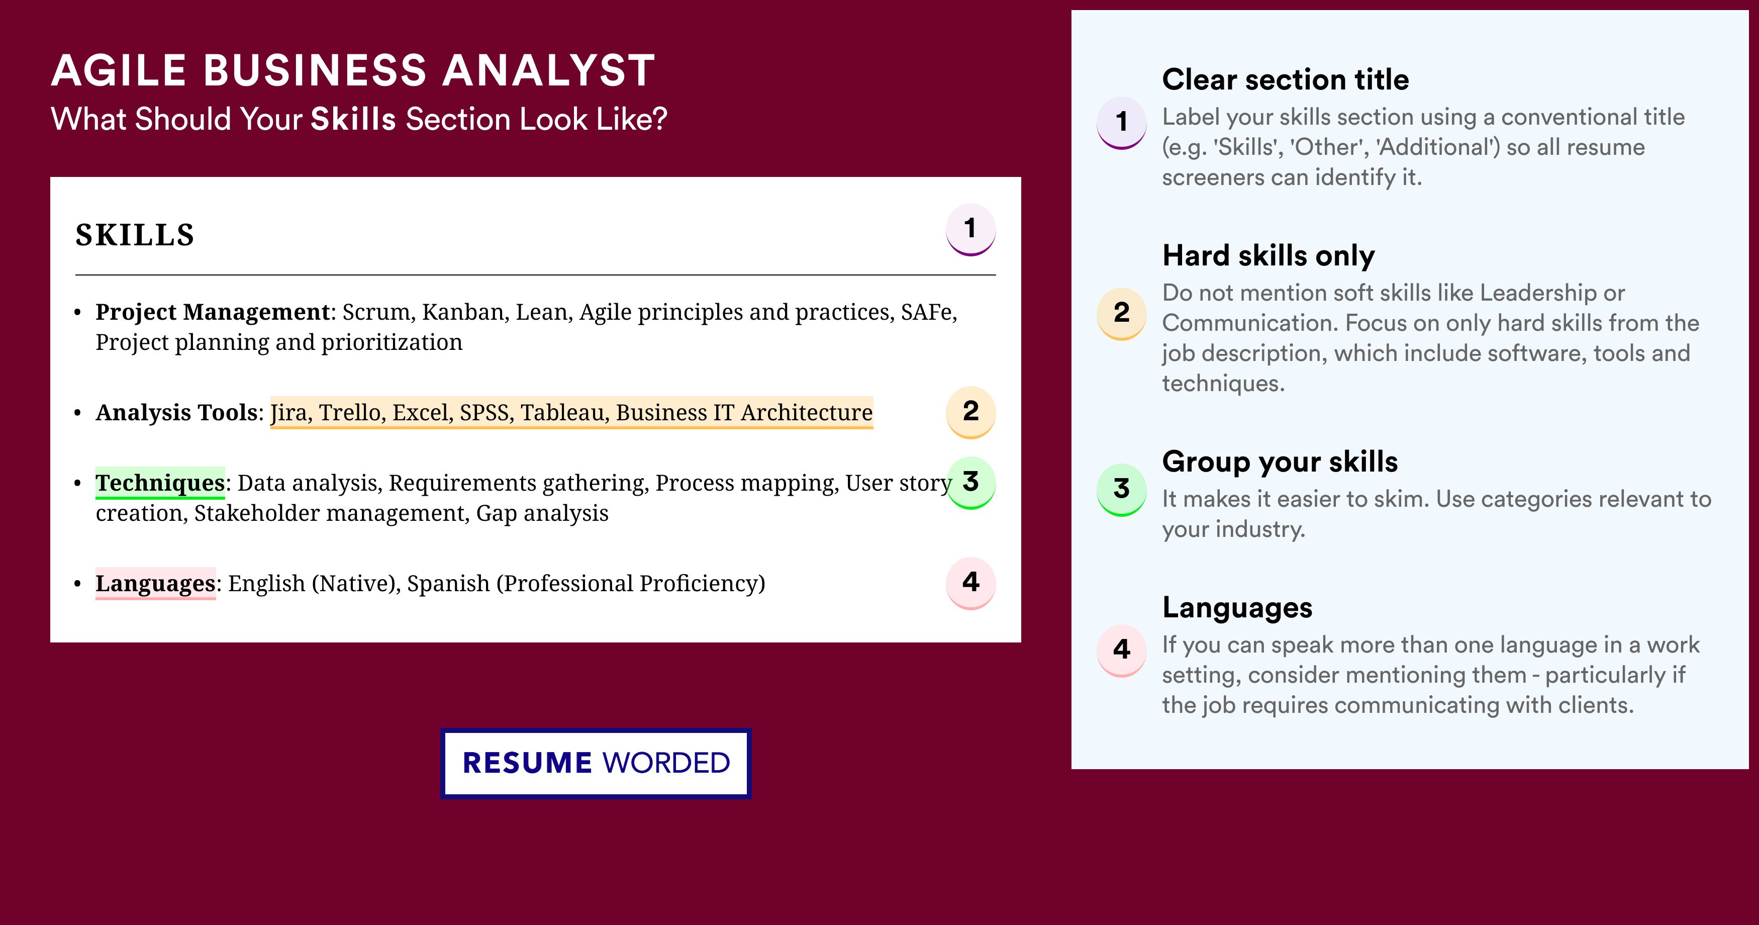
Task: Click the pink number 4 badge in resume
Action: [x=970, y=584]
